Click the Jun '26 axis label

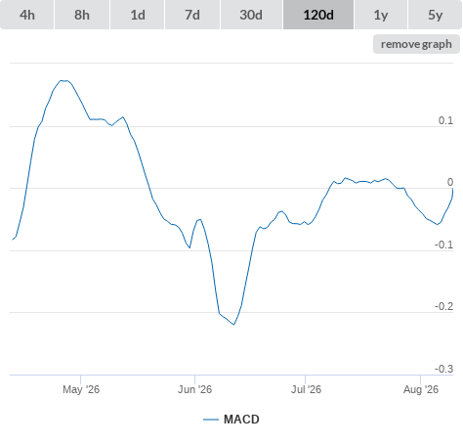tap(194, 389)
